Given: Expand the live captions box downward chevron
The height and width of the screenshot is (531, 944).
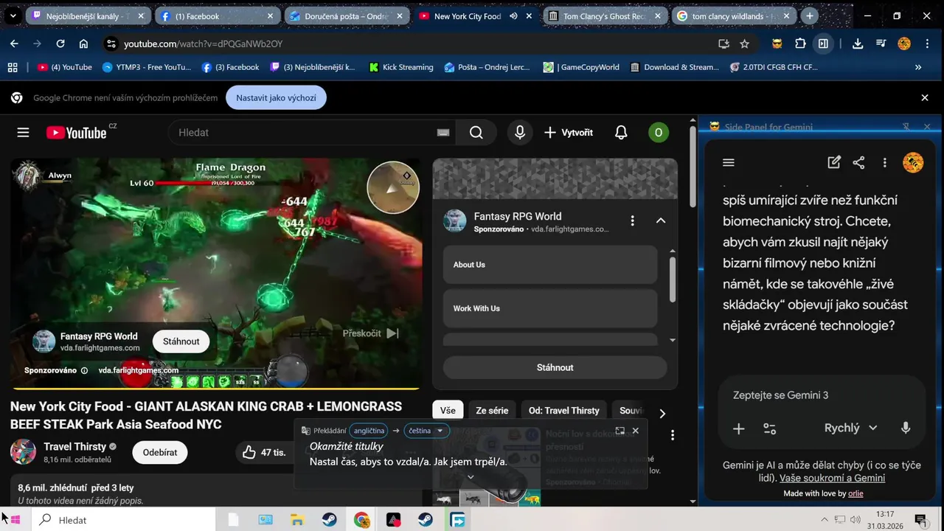Looking at the screenshot, I should pos(471,476).
